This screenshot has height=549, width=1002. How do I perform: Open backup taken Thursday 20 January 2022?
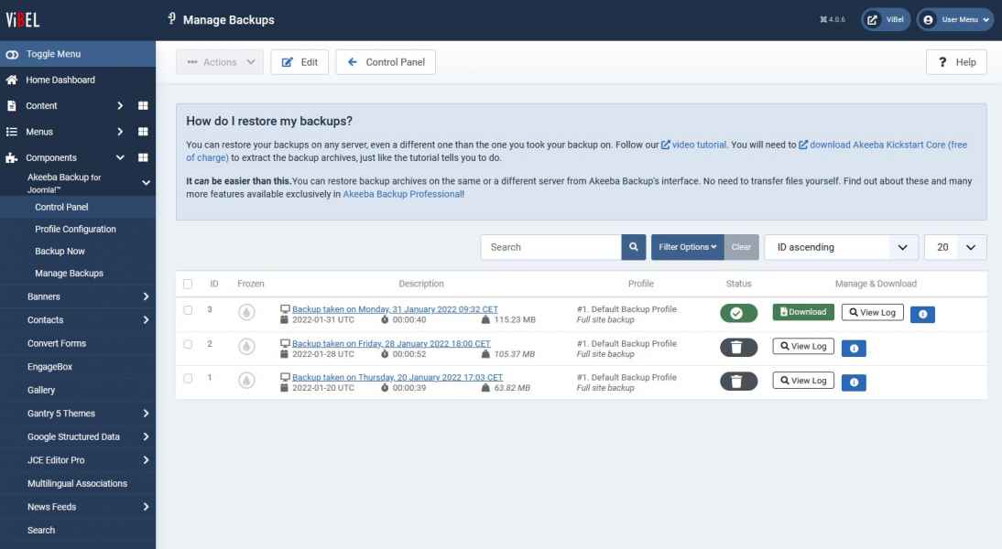398,377
